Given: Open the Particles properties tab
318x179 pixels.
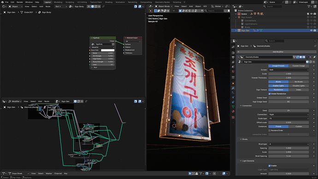Looking at the screenshot, I should tap(233, 93).
